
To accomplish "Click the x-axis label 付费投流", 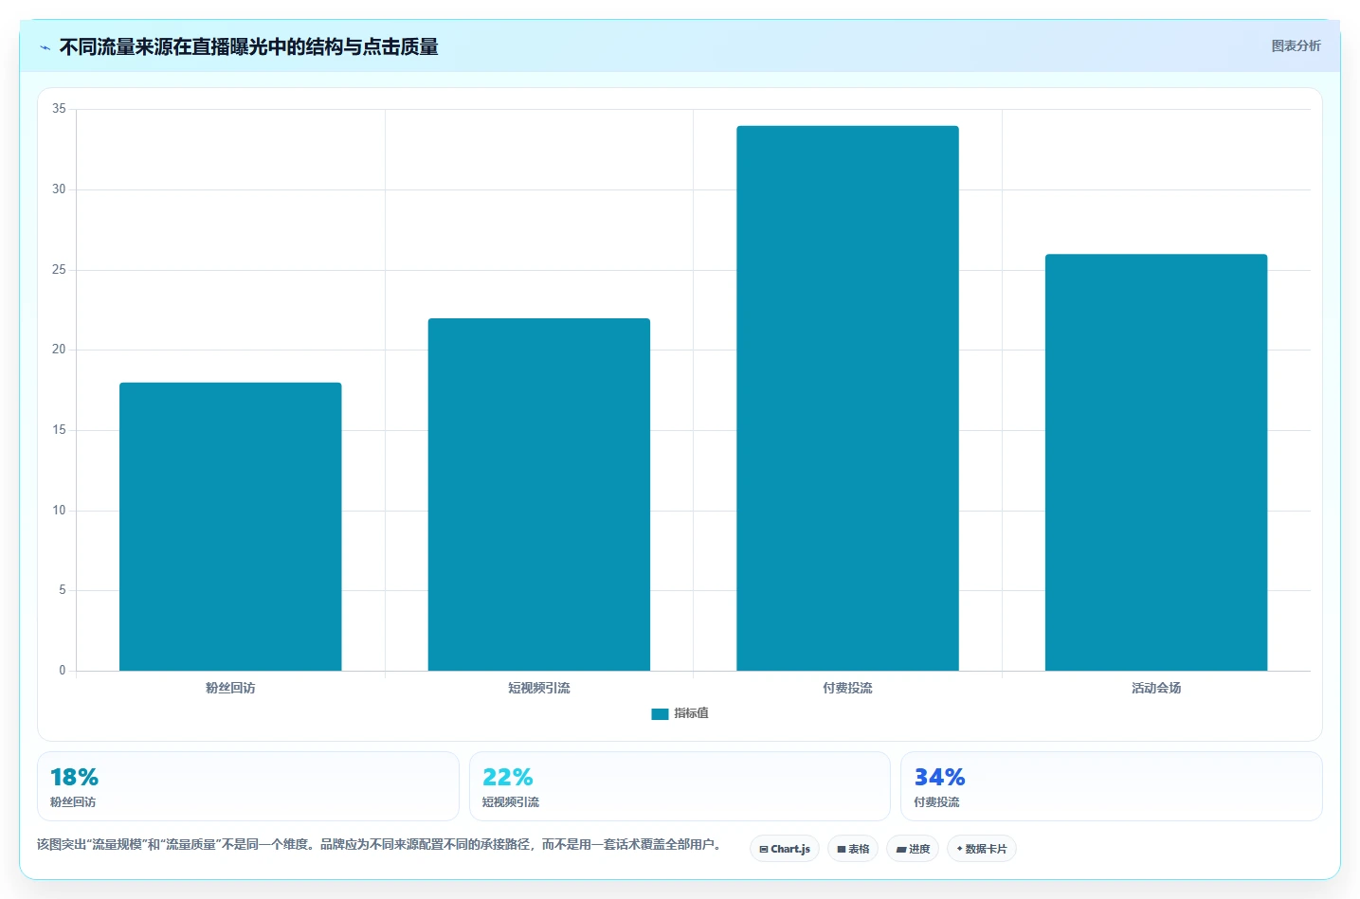I will 847,688.
